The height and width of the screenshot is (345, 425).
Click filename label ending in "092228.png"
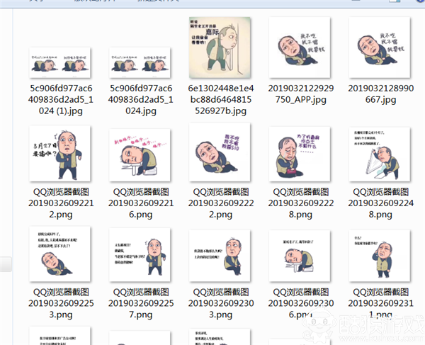(x=301, y=203)
